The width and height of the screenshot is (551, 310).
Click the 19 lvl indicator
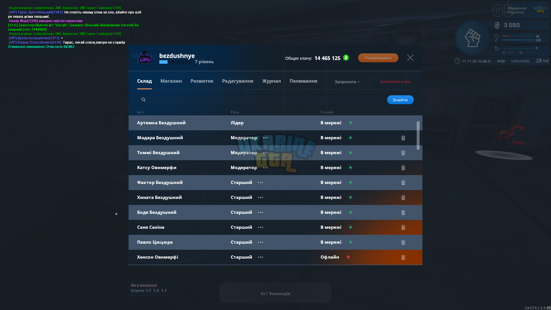(542, 61)
